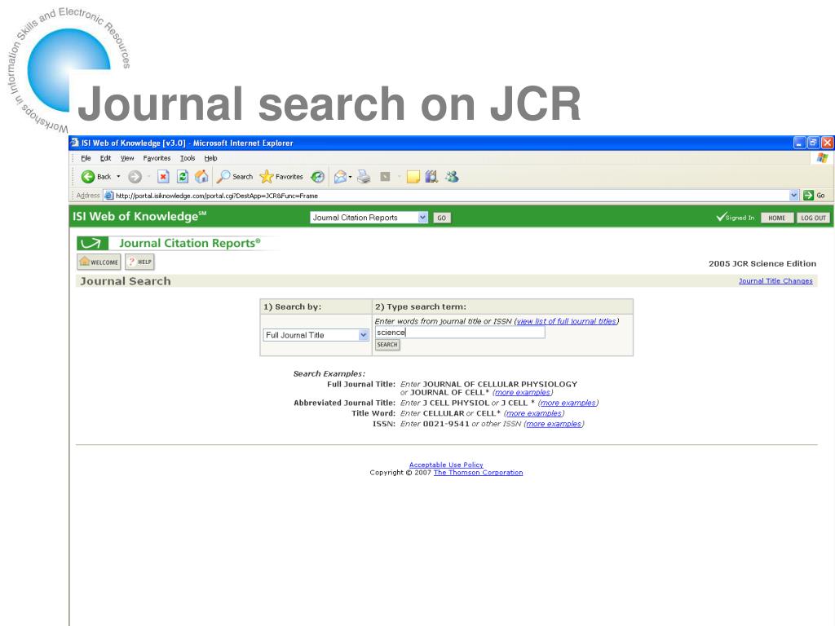Image resolution: width=835 pixels, height=626 pixels.
Task: Open the Search magnifier toolbar button
Action: coord(235,177)
